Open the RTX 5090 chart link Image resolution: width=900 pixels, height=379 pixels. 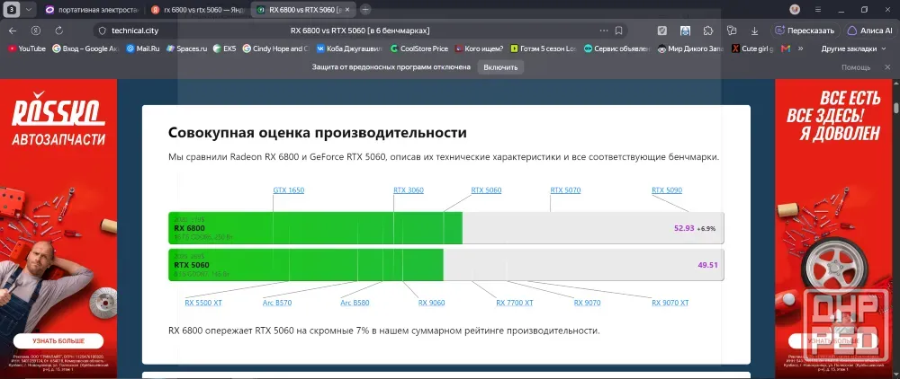667,190
